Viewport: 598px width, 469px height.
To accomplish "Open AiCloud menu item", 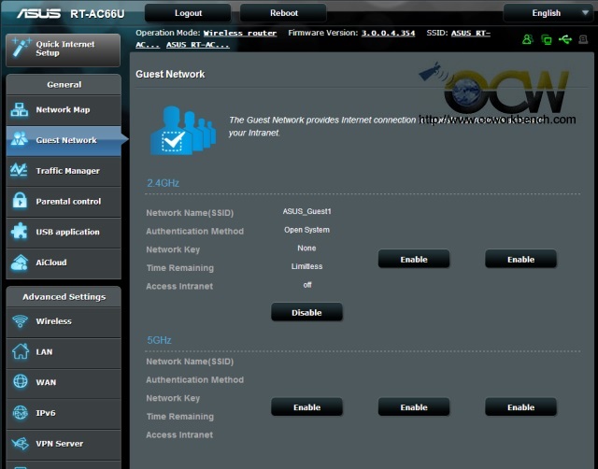I will [x=64, y=263].
